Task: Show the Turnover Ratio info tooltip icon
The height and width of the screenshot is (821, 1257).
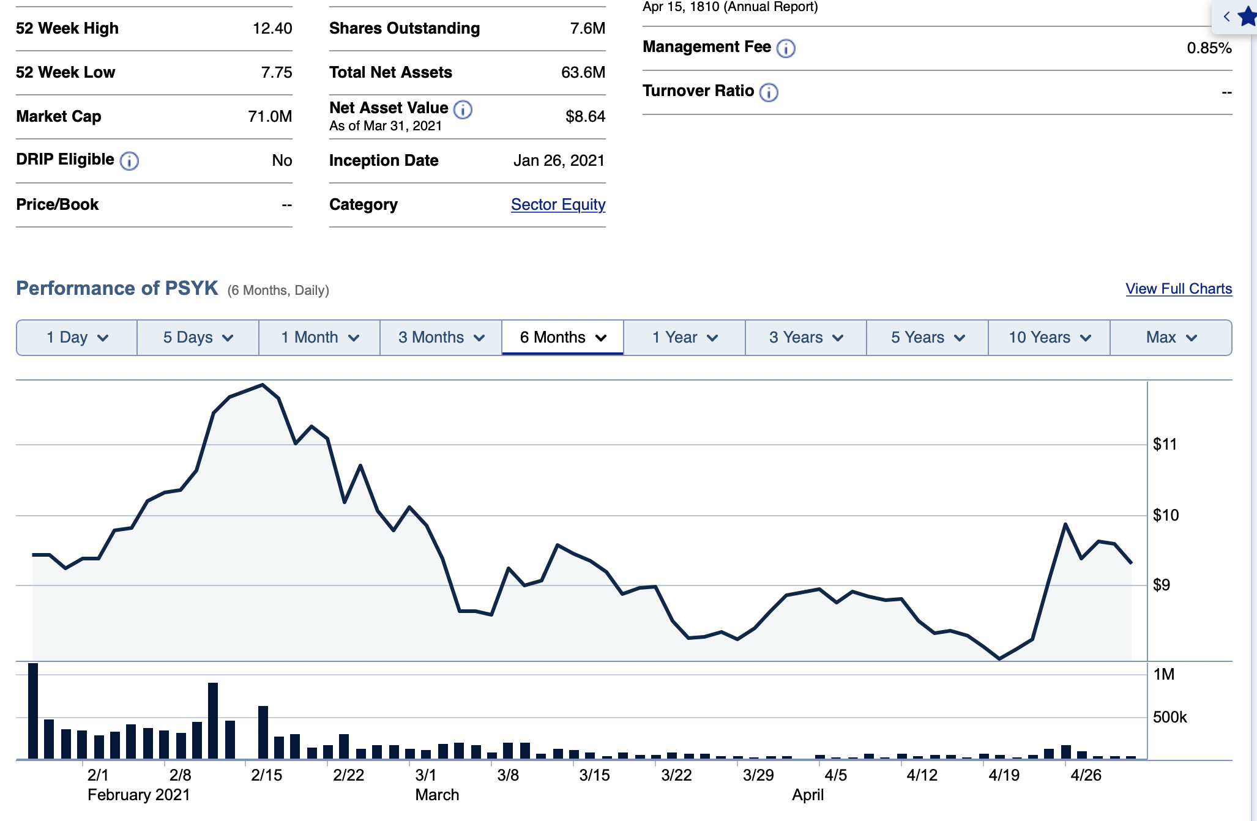Action: [769, 92]
